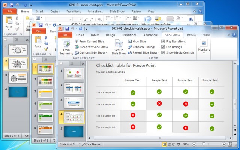240x150 pixels.
Task: Toggle Use Timings checkbox
Action: 163,47
